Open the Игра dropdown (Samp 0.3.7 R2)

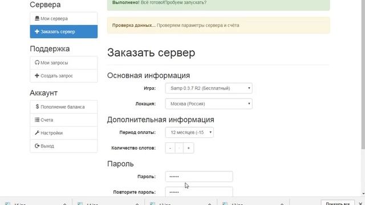pyautogui.click(x=209, y=88)
